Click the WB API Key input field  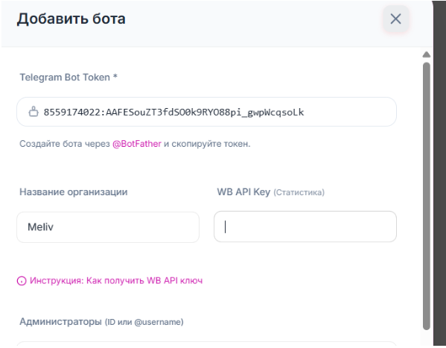tap(305, 227)
